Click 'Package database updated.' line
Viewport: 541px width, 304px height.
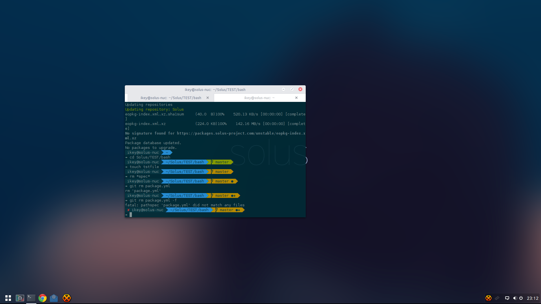[x=153, y=143]
